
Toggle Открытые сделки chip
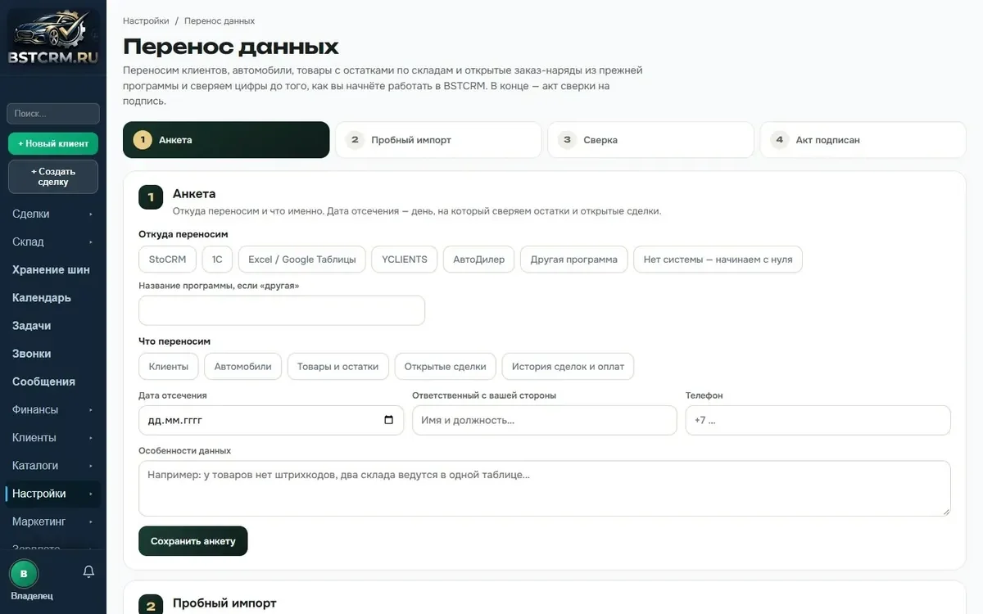pyautogui.click(x=446, y=367)
